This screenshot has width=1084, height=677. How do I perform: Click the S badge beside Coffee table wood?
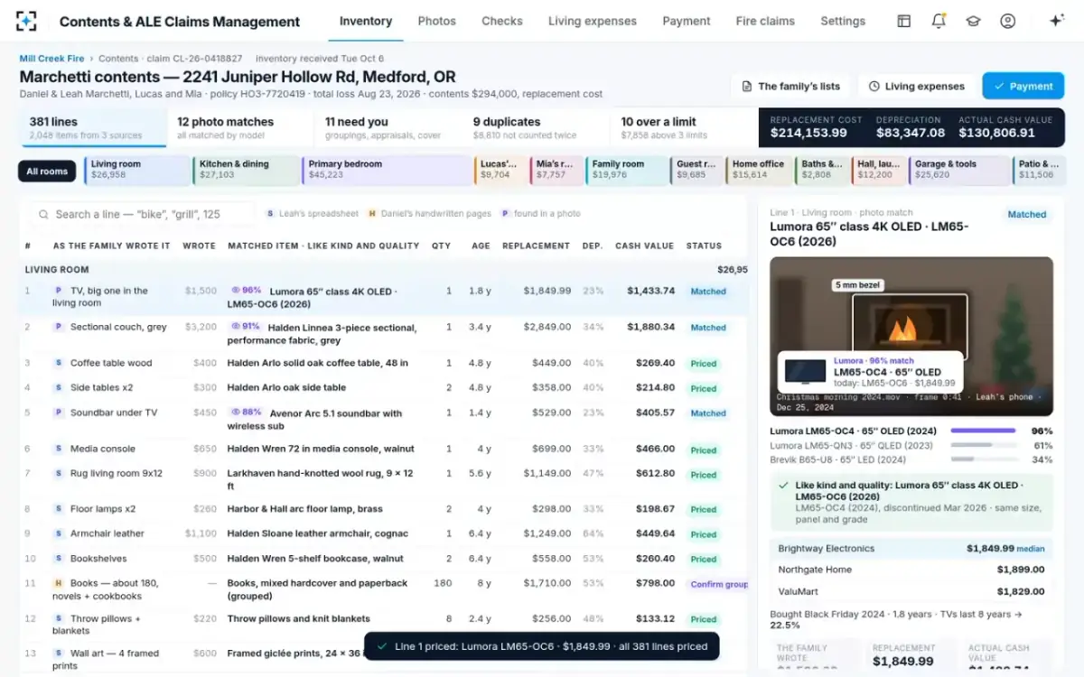tap(59, 363)
